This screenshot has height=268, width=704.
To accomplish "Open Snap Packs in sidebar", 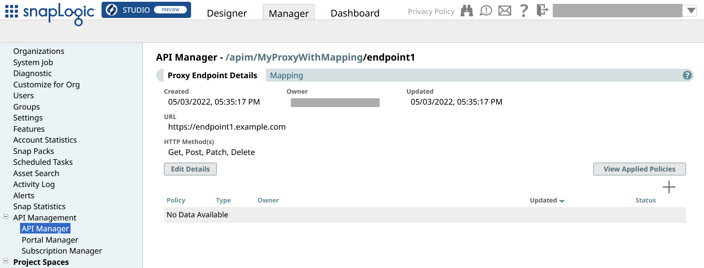I will (x=33, y=151).
